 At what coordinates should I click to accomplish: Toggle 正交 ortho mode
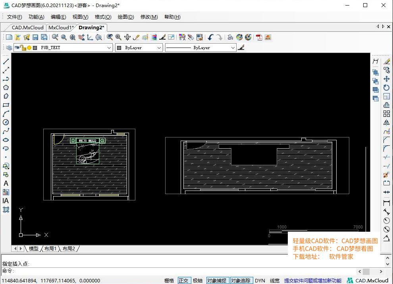click(x=183, y=280)
